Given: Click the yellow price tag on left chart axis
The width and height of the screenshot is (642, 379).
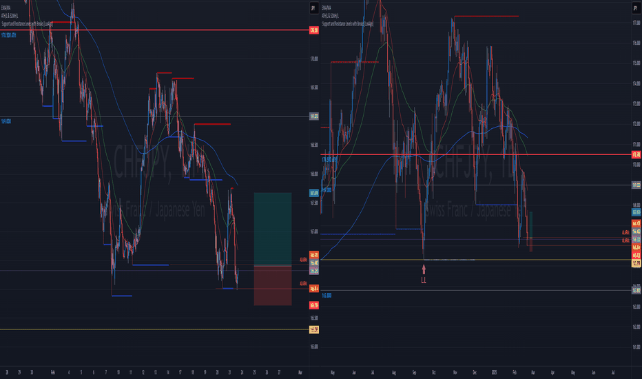Looking at the screenshot, I should pos(314,329).
